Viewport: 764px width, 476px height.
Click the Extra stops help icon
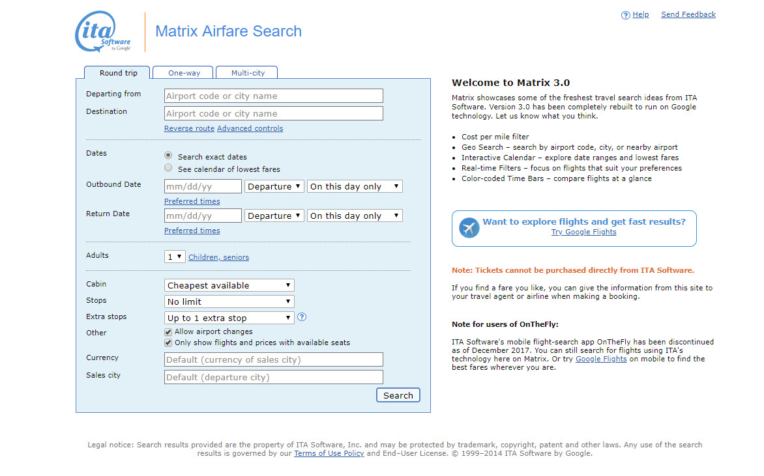point(302,317)
